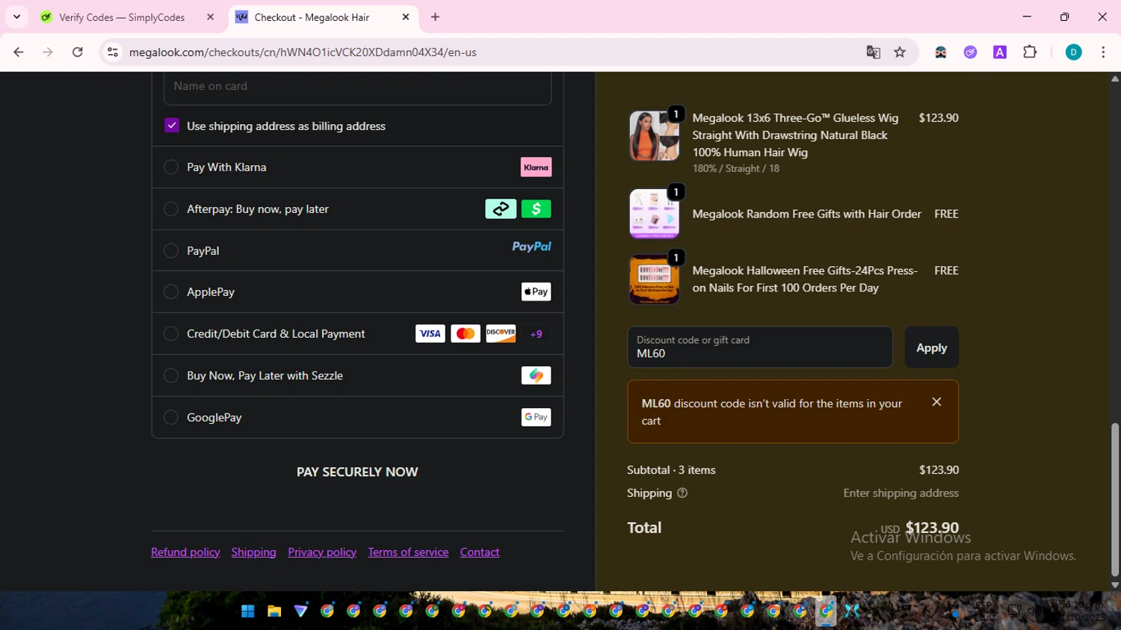Click the Mastercard icon
Image resolution: width=1121 pixels, height=630 pixels.
pyautogui.click(x=466, y=334)
